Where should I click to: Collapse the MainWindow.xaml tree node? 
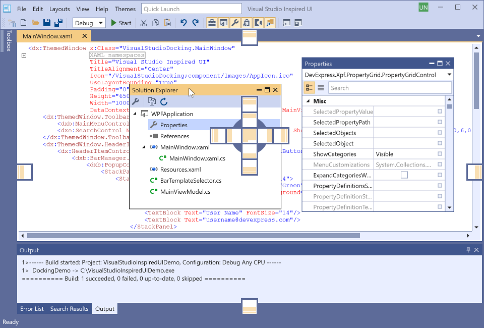tap(144, 147)
